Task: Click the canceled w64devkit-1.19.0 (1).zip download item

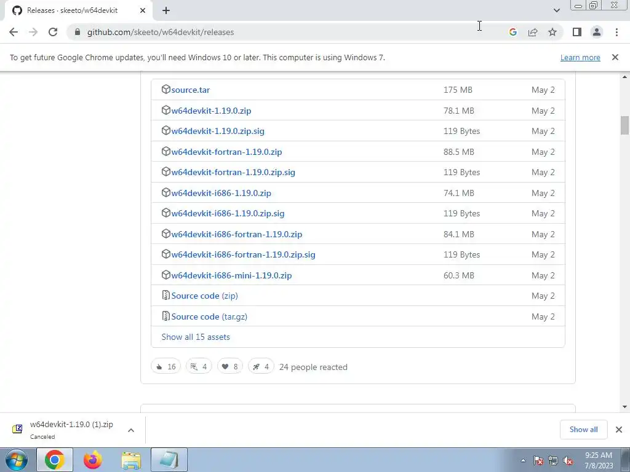Action: click(71, 430)
